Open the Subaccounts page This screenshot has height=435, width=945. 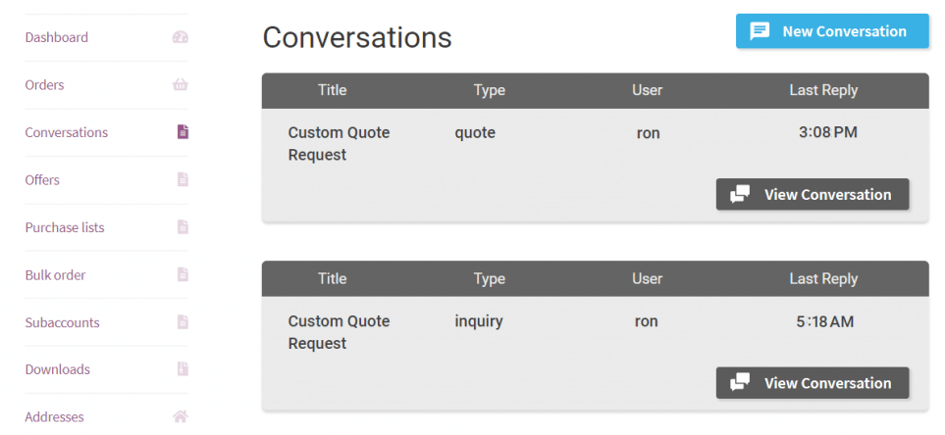point(62,322)
